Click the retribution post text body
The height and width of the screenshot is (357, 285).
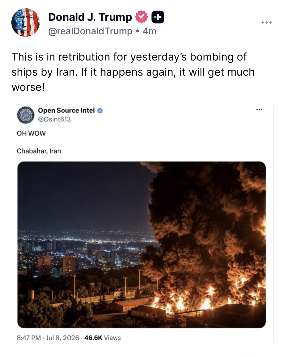(133, 72)
